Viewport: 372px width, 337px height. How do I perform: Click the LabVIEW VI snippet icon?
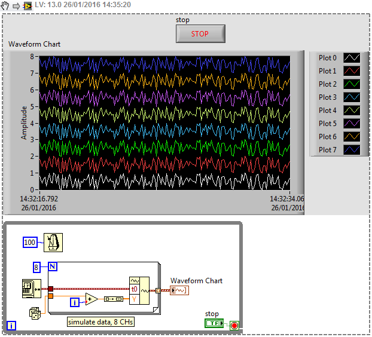coord(28,6)
